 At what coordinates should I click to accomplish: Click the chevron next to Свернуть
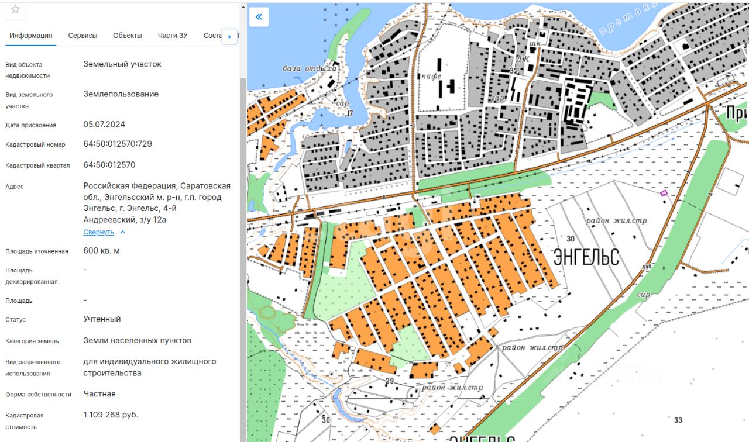point(122,232)
